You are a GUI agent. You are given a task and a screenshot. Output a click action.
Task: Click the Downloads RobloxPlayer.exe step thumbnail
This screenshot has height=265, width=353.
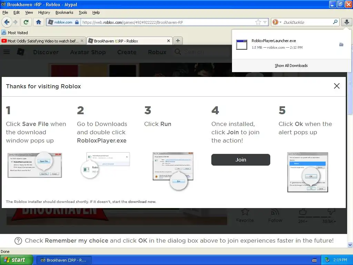105,165
